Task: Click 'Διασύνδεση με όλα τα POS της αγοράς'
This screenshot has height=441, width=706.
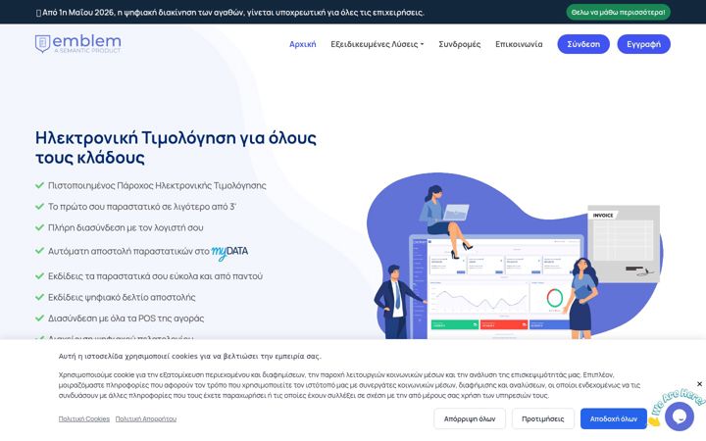Action: tap(126, 318)
